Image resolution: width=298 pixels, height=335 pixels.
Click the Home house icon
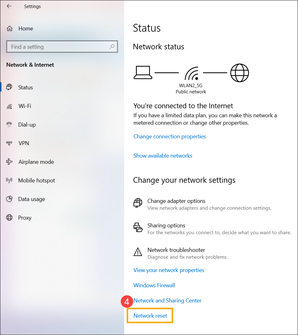[x=10, y=29]
